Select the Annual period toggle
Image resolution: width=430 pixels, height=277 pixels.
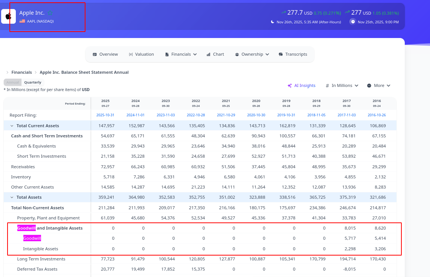pyautogui.click(x=12, y=82)
